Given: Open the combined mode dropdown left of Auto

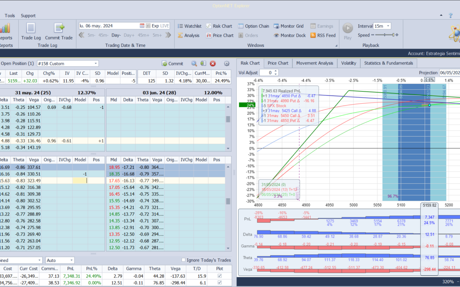Looking at the screenshot, I should click(x=39, y=260).
